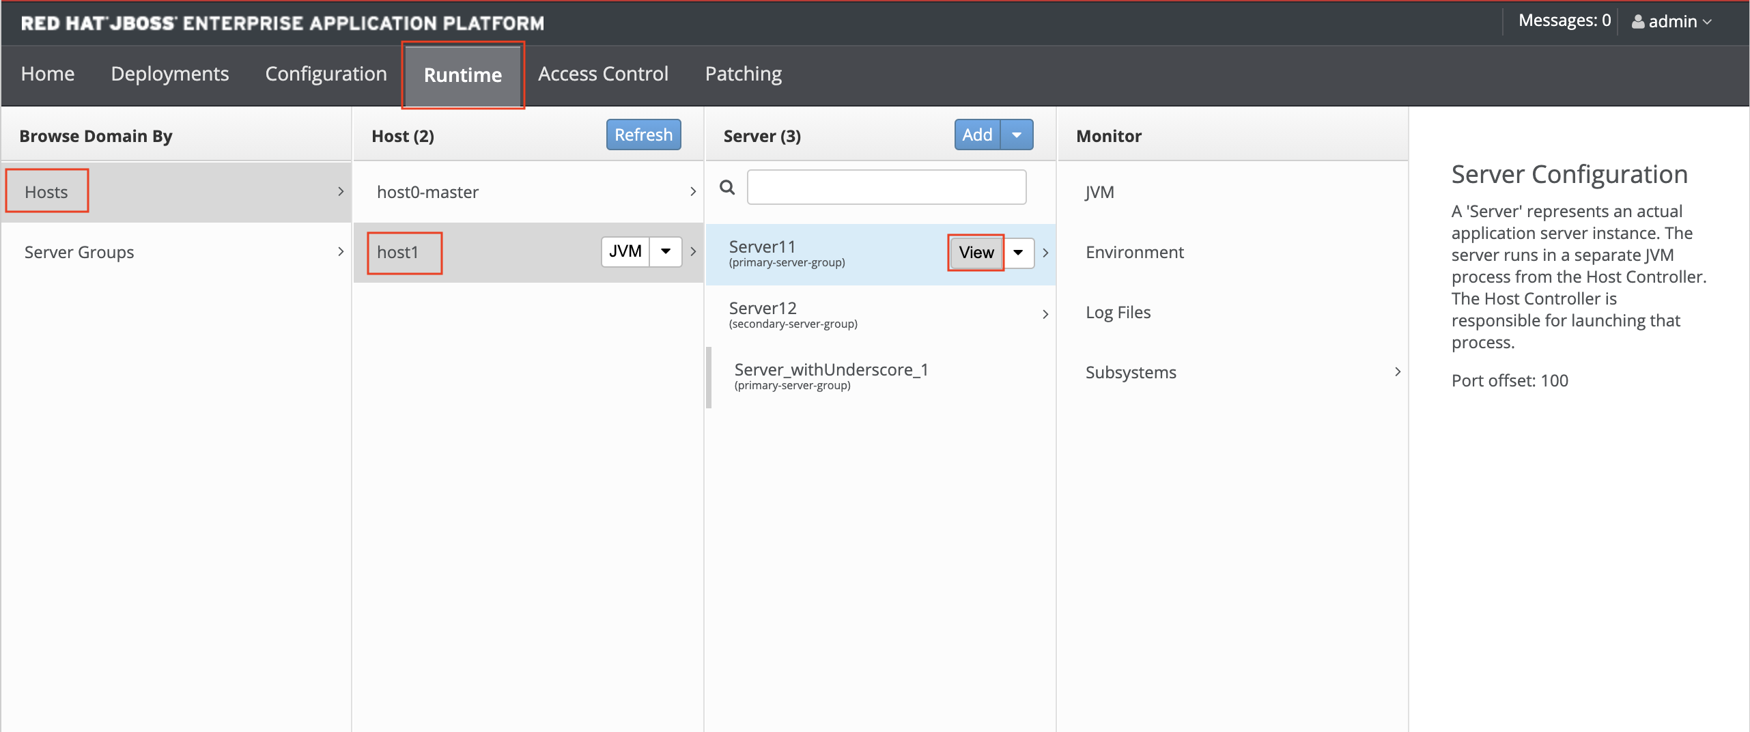
Task: Open Log Files in Monitor column
Action: tap(1233, 312)
